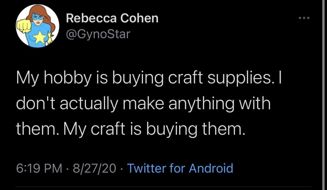This screenshot has height=190, width=327.
Task: Click the 8/27/20 date
Action: click(95, 168)
